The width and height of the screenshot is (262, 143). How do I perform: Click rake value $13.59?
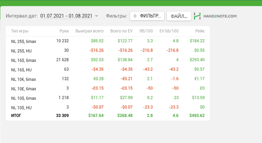(198, 97)
